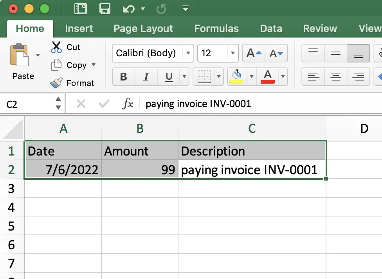This screenshot has width=382, height=279.
Task: Click the Date header cell
Action: pos(63,151)
